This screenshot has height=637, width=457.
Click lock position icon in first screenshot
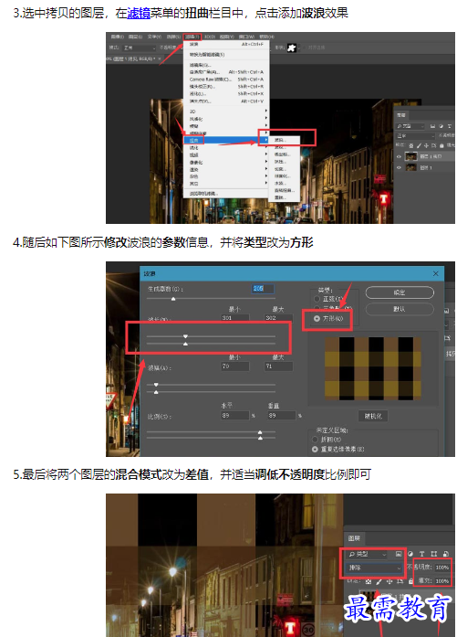coord(426,145)
